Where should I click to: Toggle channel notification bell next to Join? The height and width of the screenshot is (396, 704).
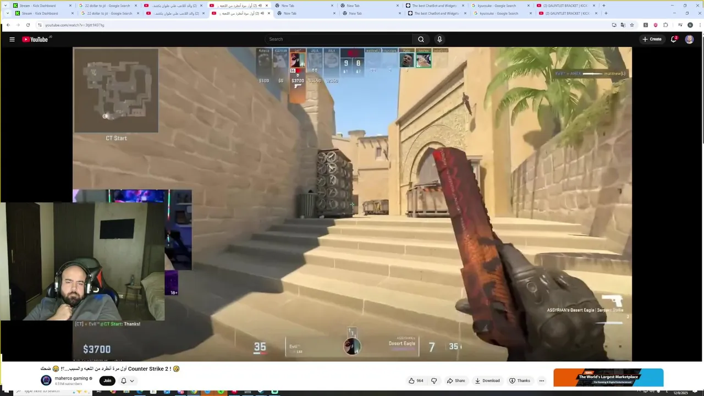tap(124, 381)
